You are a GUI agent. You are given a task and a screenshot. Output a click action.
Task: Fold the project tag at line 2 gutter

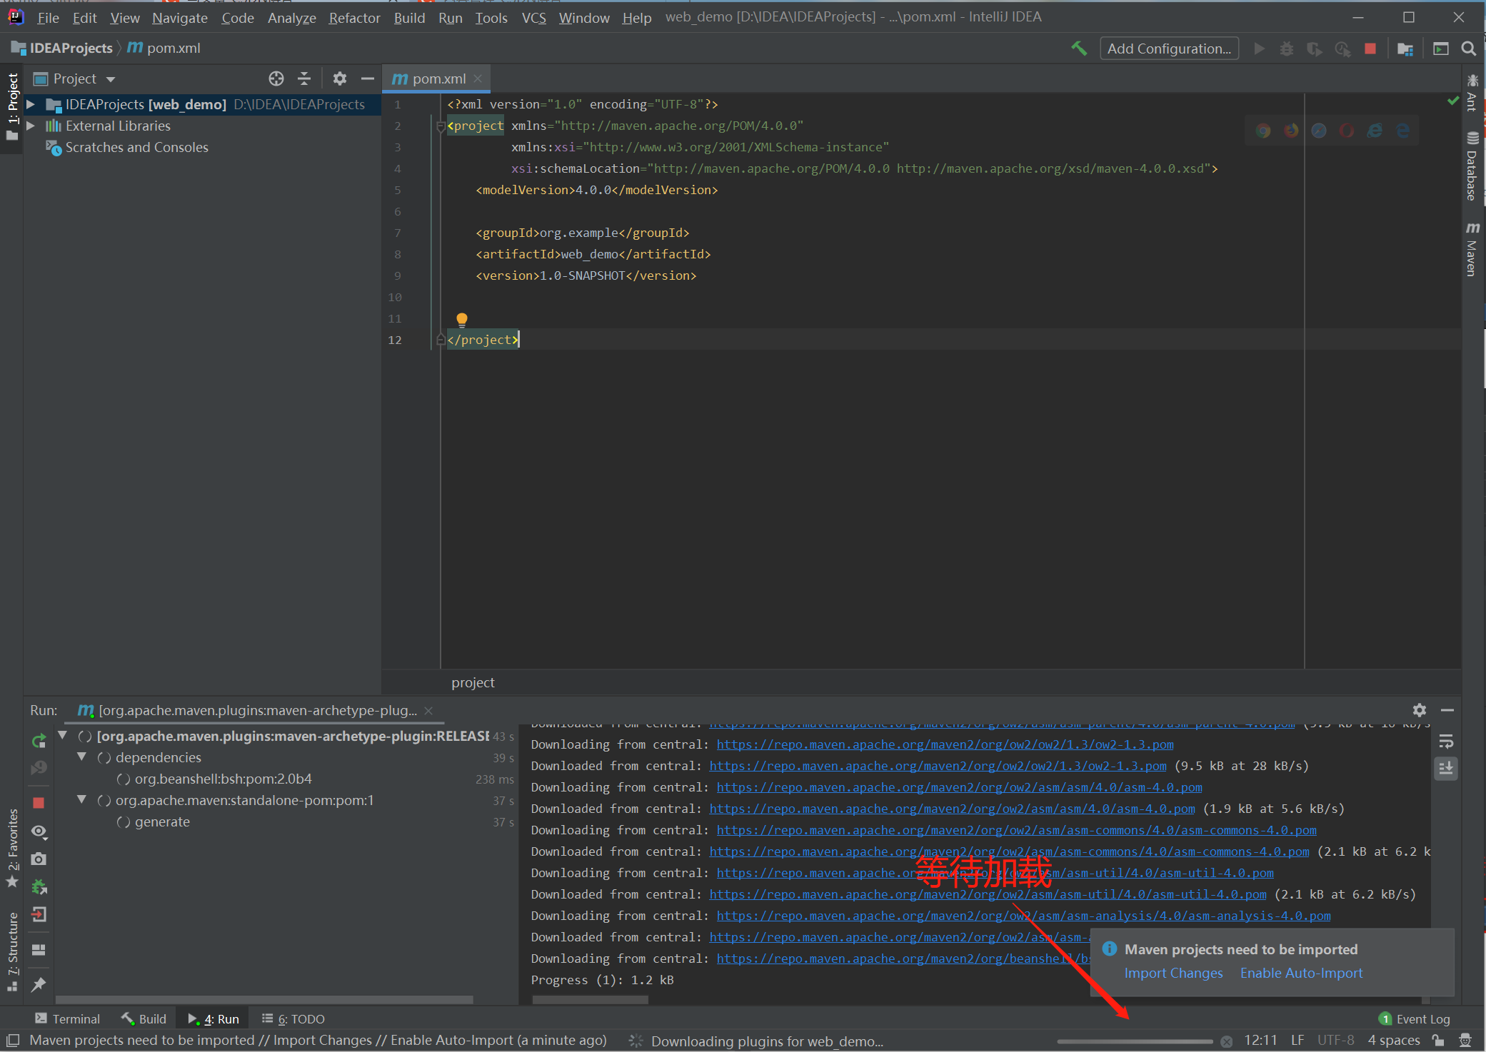[x=441, y=126]
